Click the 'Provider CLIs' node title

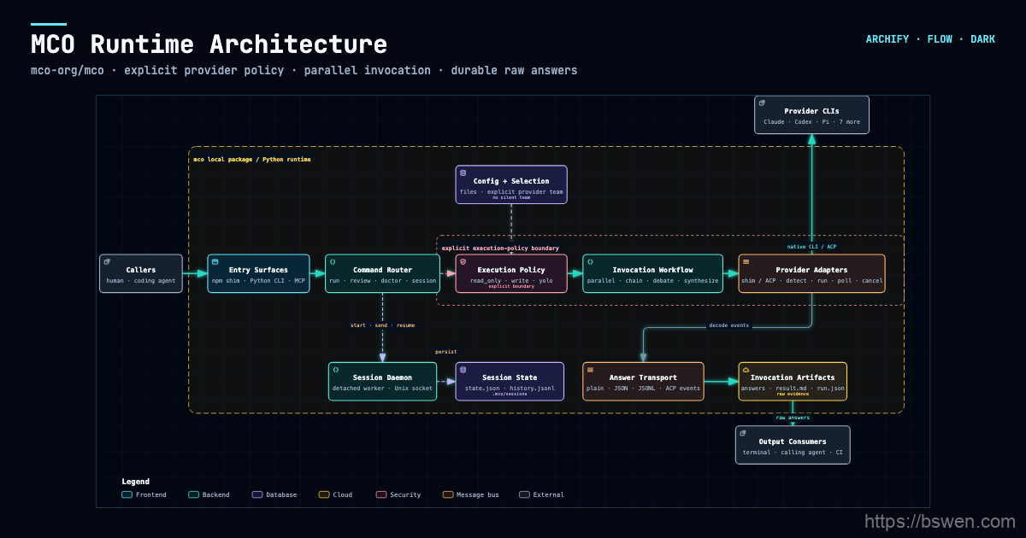(812, 111)
